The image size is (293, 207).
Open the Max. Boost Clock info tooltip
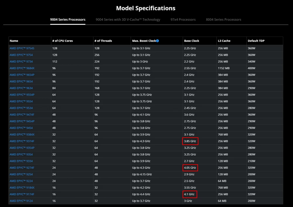click(x=158, y=41)
